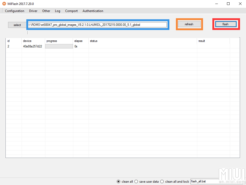Click the result column header

pyautogui.click(x=213, y=41)
